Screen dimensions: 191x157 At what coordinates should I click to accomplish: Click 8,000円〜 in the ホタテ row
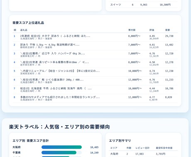click(x=134, y=36)
